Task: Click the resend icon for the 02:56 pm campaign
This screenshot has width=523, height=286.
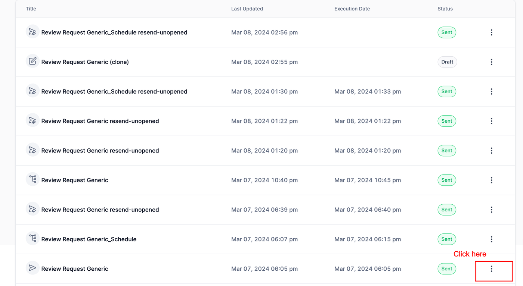Action: tap(33, 32)
